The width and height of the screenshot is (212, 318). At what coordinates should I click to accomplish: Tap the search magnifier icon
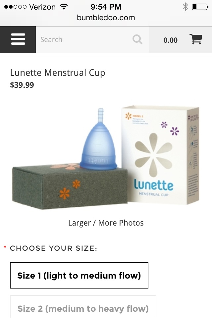coord(137,39)
